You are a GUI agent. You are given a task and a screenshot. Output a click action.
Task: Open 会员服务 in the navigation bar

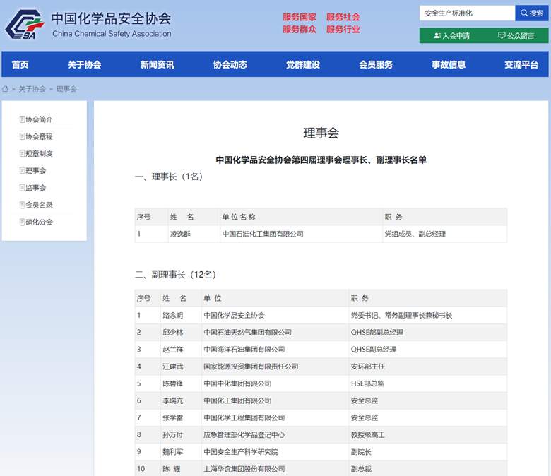click(376, 65)
